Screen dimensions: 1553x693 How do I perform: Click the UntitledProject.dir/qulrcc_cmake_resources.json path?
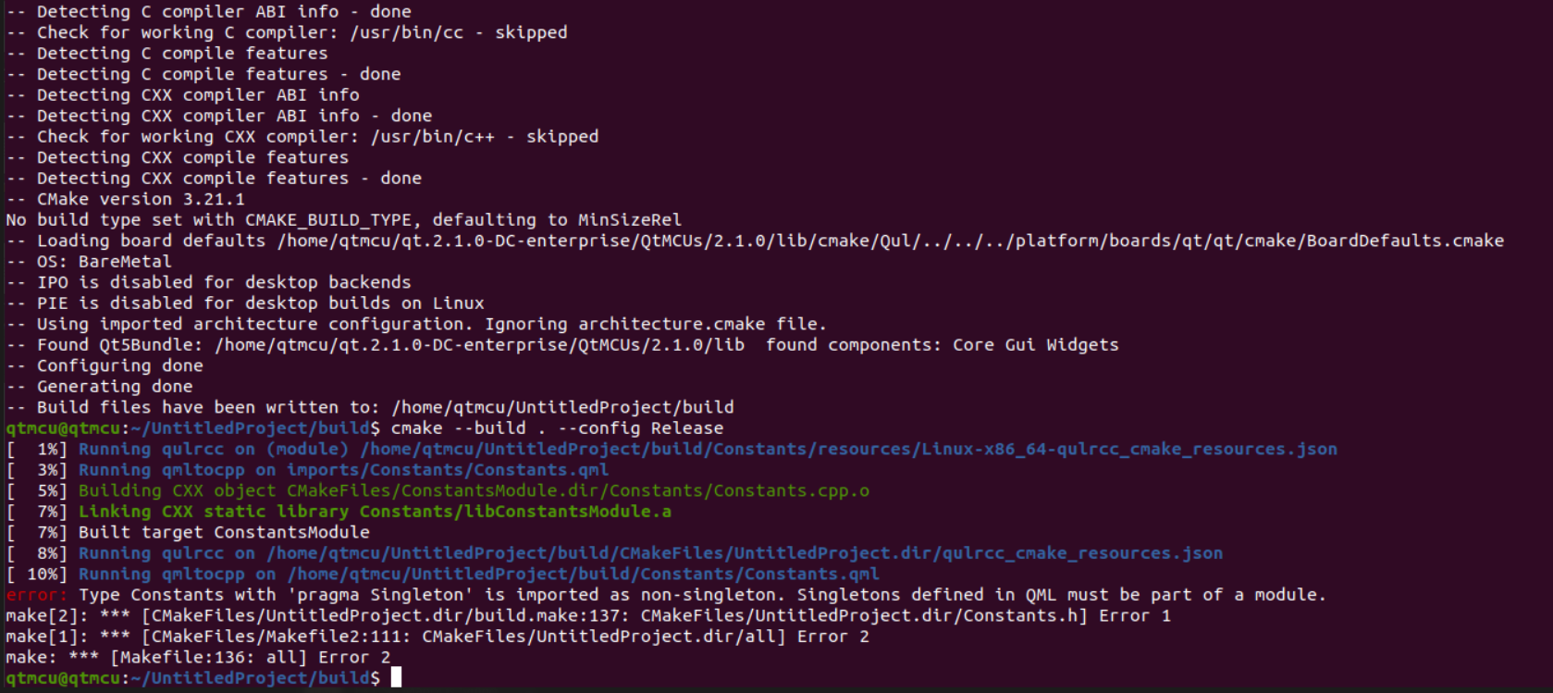click(x=745, y=553)
